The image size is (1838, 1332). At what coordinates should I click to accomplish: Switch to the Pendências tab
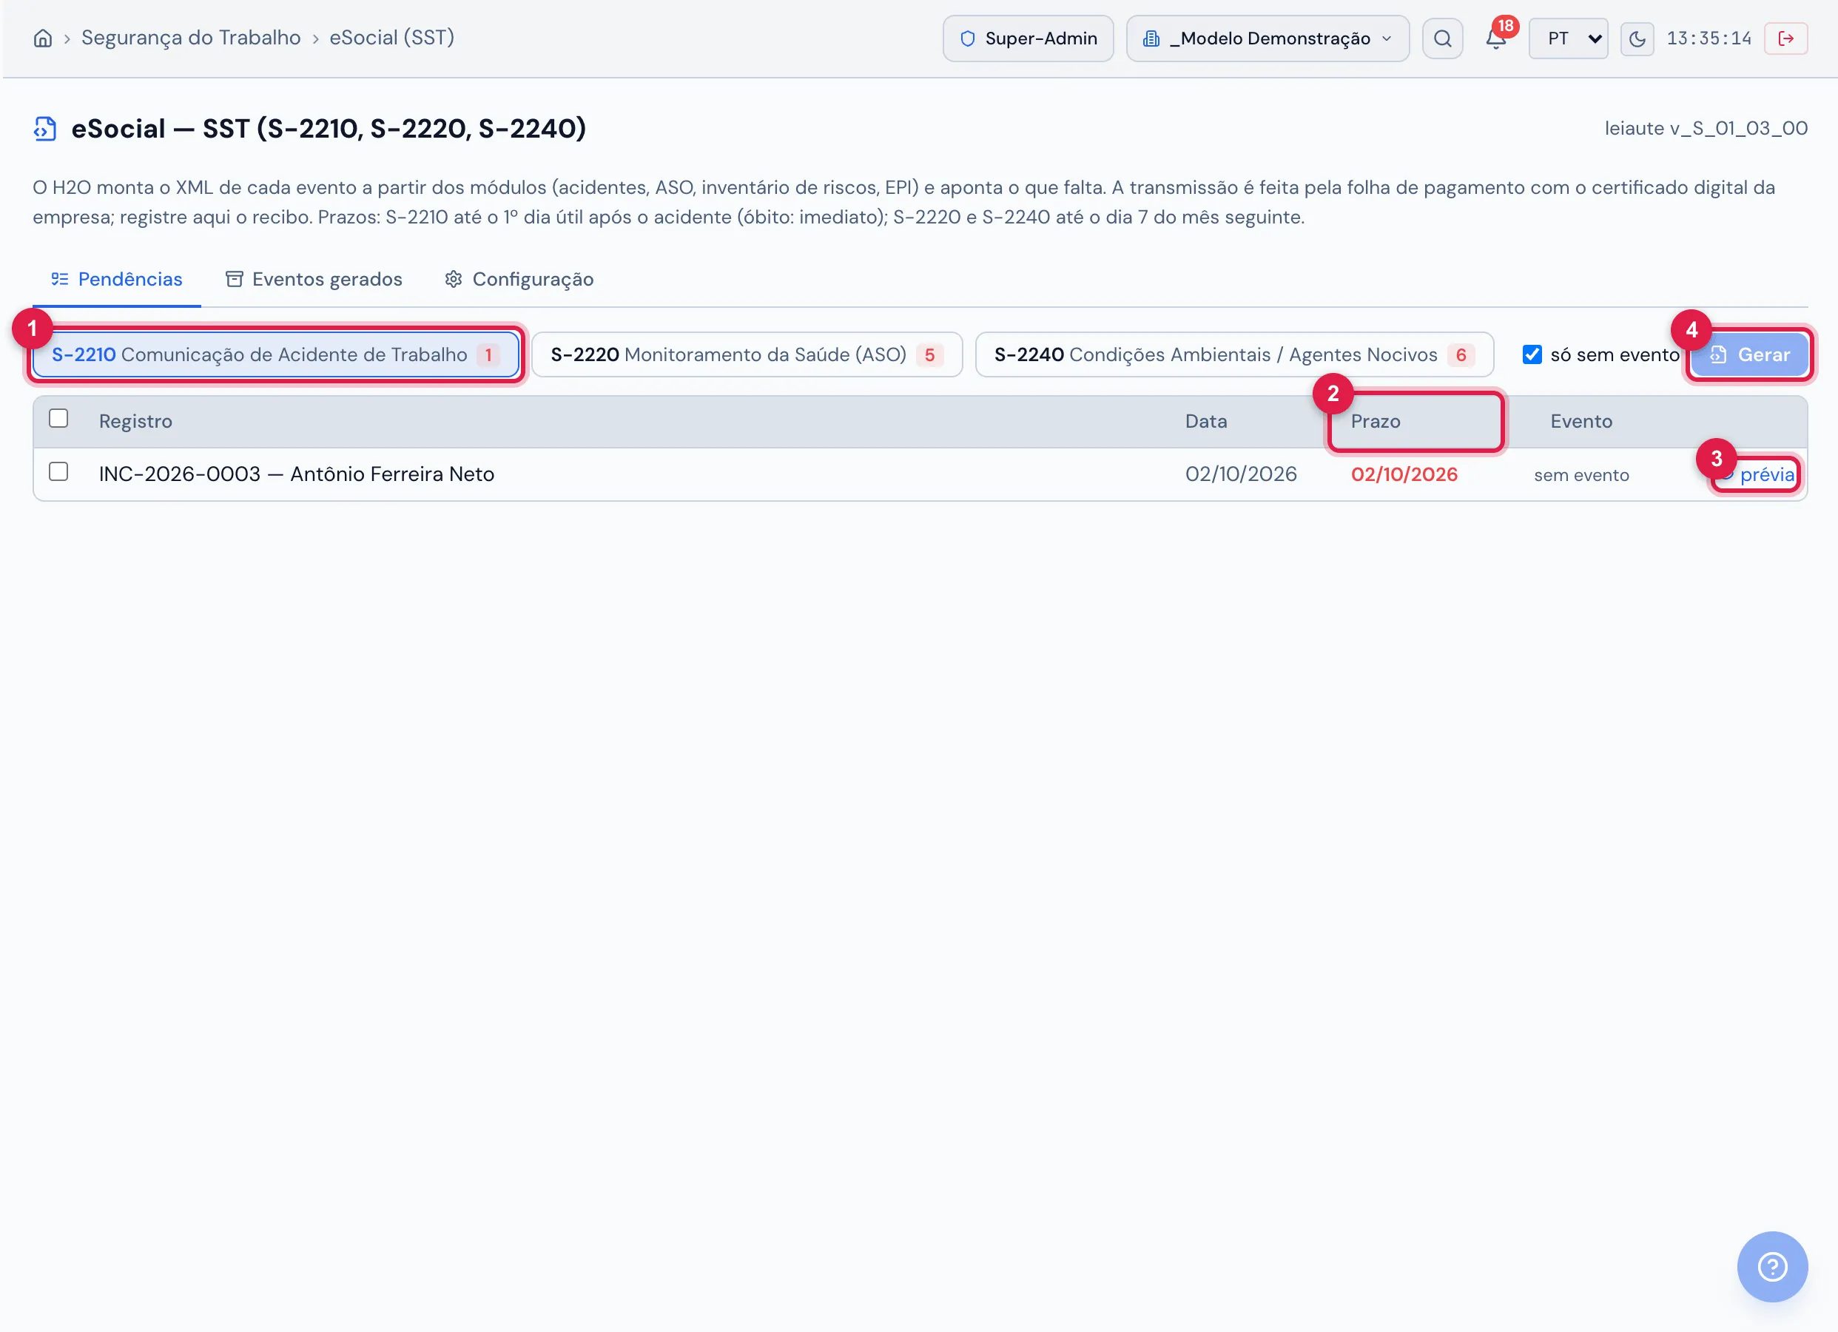point(117,279)
